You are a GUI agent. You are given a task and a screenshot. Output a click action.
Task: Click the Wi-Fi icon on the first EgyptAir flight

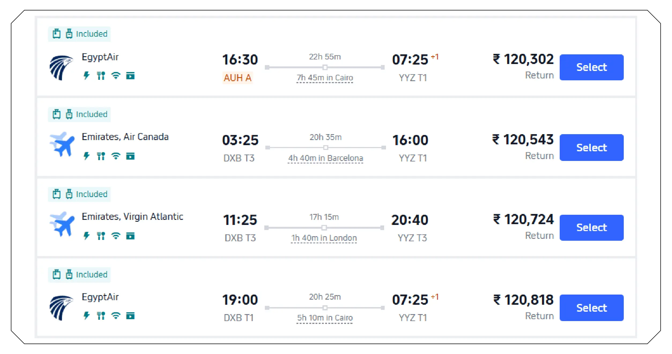coord(115,76)
